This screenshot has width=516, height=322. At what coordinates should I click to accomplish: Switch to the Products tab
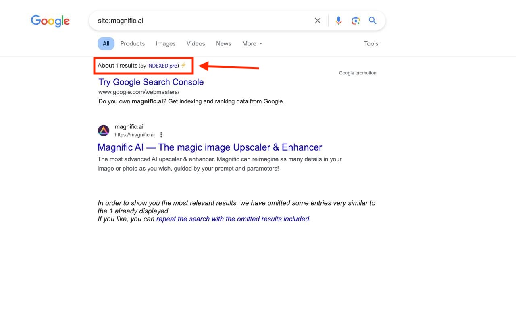coord(133,43)
